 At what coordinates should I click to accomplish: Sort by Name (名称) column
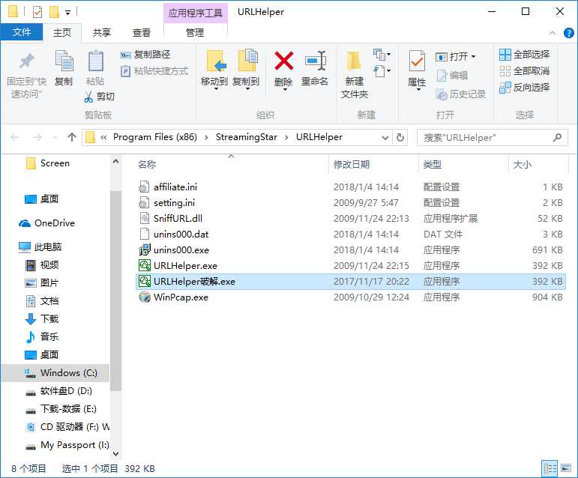(147, 164)
